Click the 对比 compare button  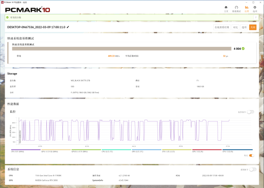tap(235, 27)
